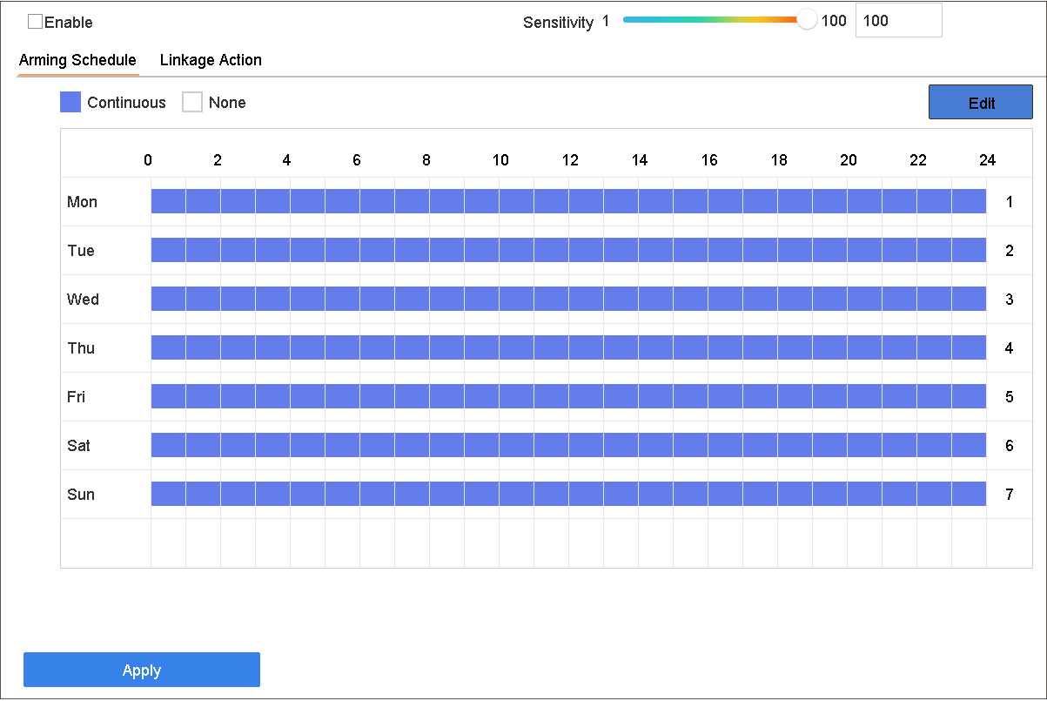Switch to the Linkage Action tab

(211, 60)
